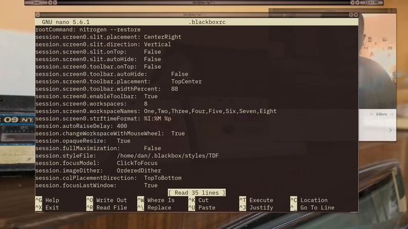408x229 pixels.
Task: Click the ^W Where Is shortcut
Action: click(x=156, y=200)
